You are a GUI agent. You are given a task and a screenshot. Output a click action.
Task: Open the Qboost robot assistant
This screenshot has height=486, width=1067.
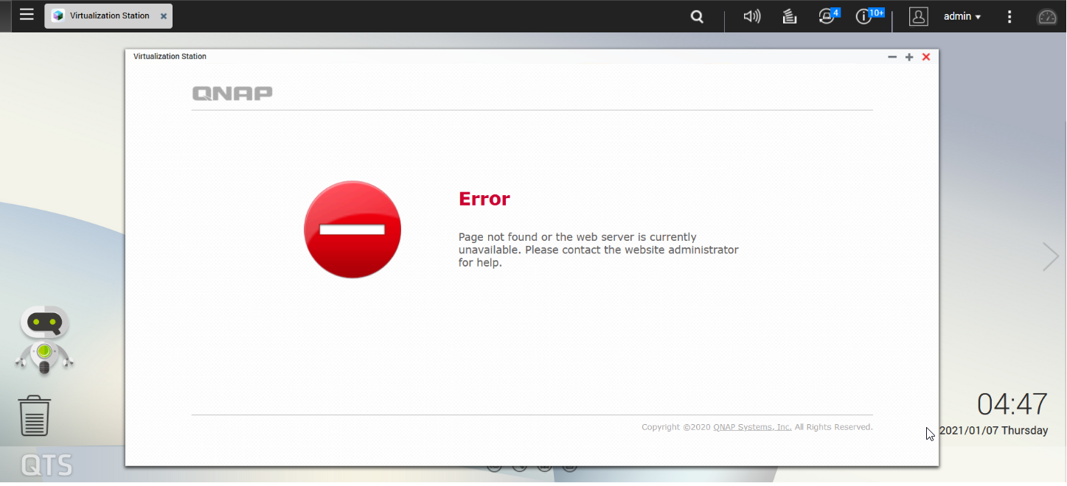pos(44,340)
